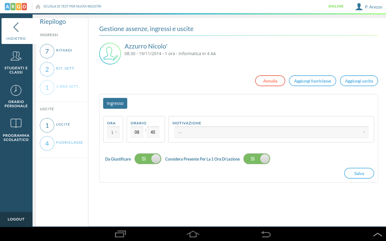Open the Ora dropdown
The image size is (386, 241).
[x=113, y=132]
